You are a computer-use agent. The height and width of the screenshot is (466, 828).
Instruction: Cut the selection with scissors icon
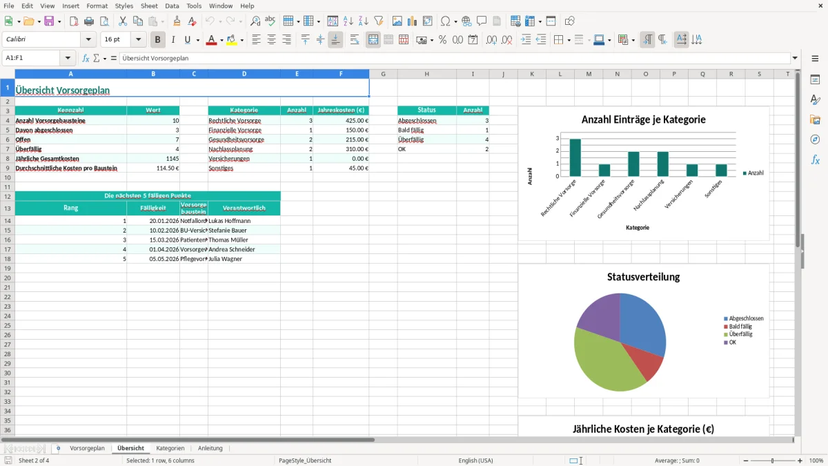tap(122, 21)
